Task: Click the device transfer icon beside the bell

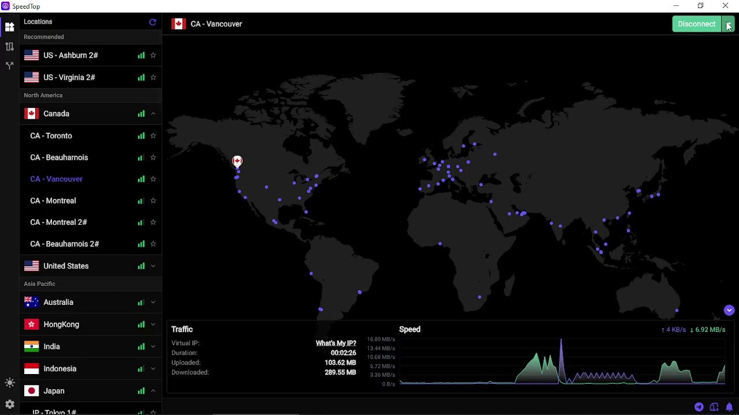Action: [x=714, y=407]
